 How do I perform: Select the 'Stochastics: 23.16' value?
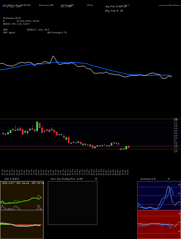click(x=12, y=18)
